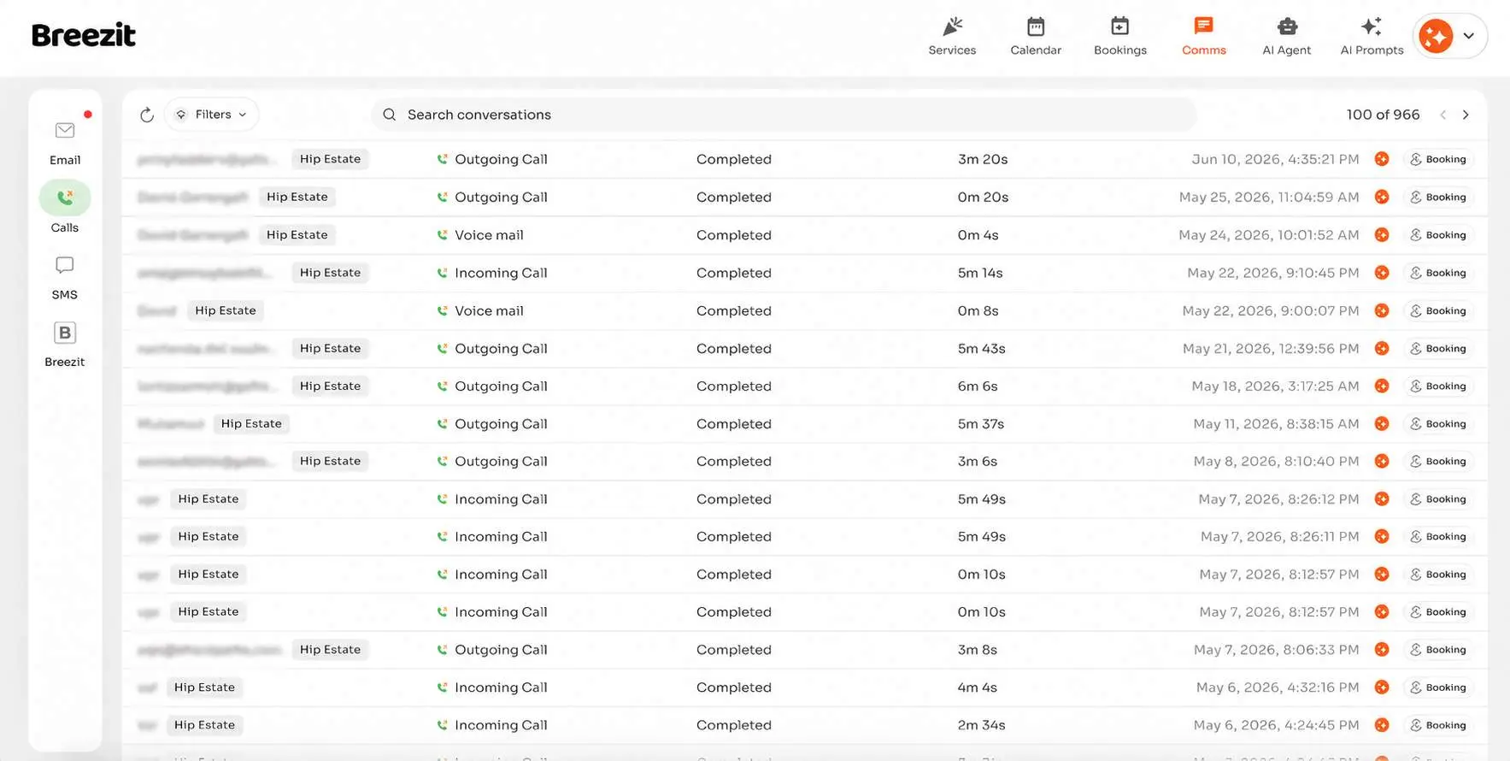
Task: Go to next page of results
Action: 1466,115
